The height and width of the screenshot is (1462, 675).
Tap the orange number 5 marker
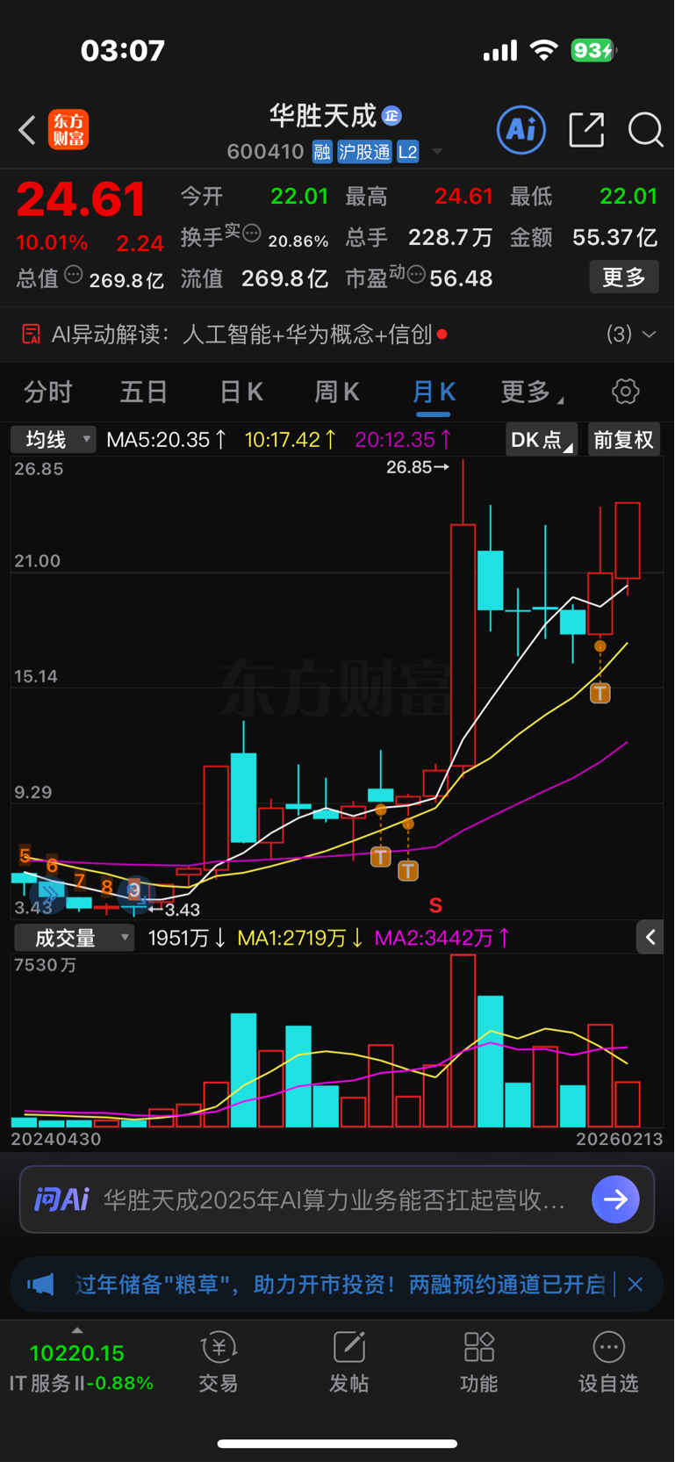coord(25,855)
